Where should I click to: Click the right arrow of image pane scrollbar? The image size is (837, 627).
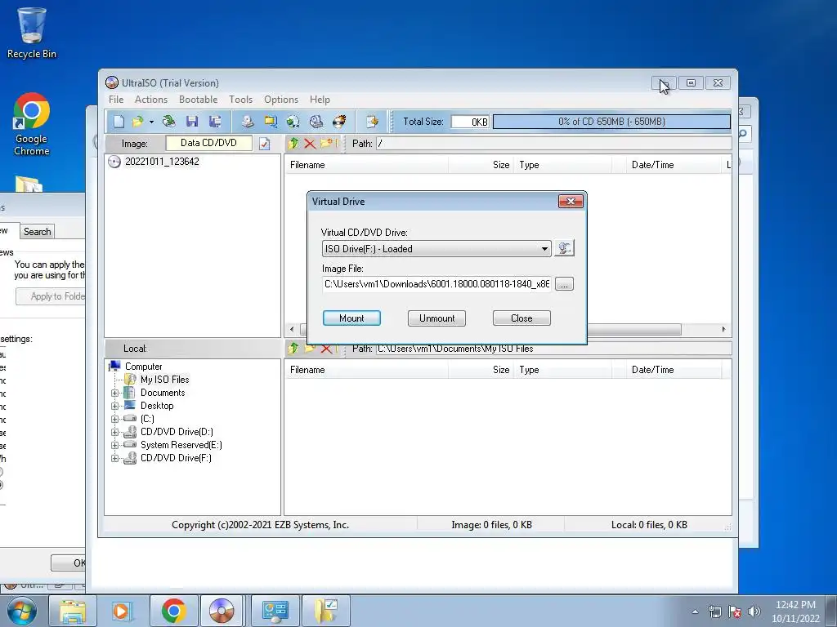724,330
